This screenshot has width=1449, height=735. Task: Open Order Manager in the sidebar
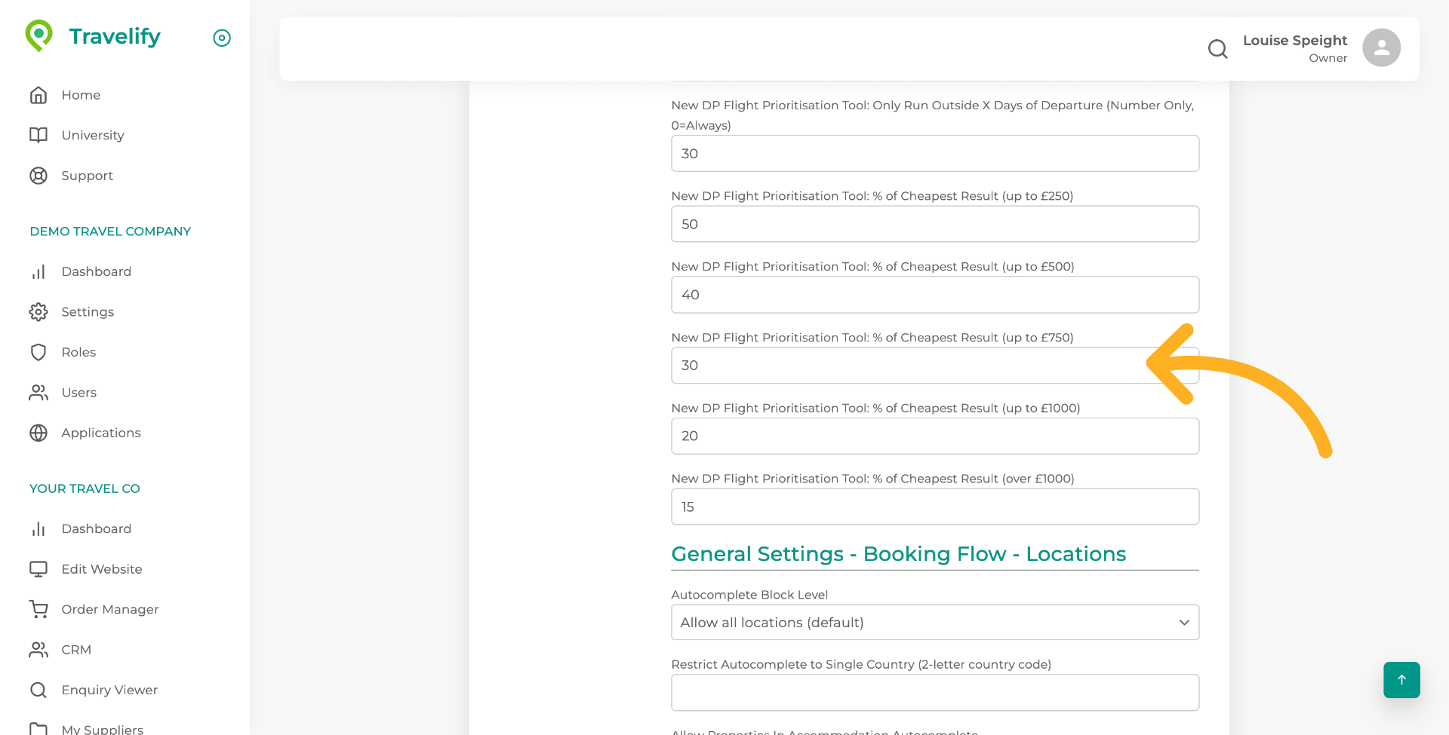point(110,609)
